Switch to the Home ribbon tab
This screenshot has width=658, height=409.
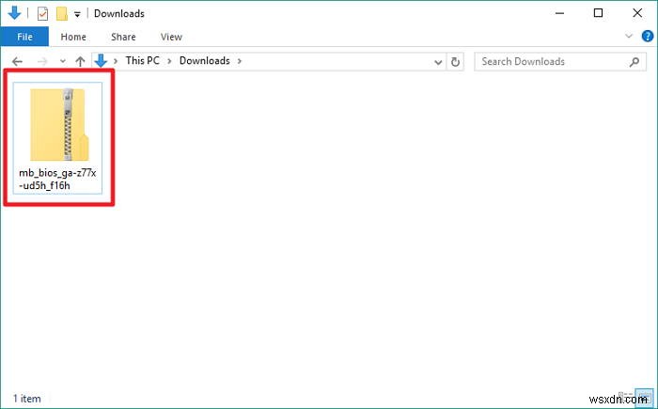(x=73, y=38)
